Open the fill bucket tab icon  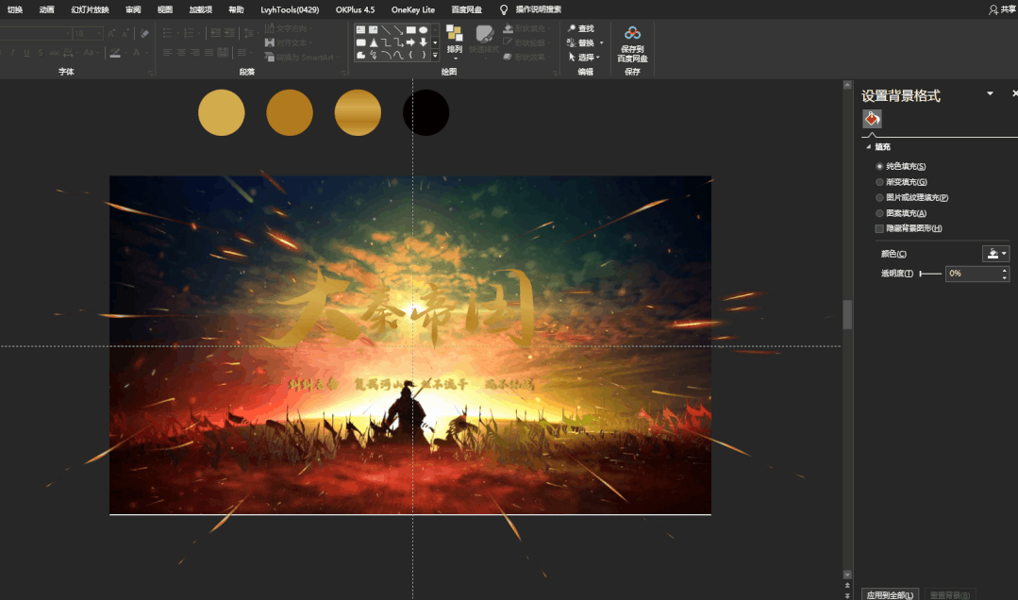872,118
